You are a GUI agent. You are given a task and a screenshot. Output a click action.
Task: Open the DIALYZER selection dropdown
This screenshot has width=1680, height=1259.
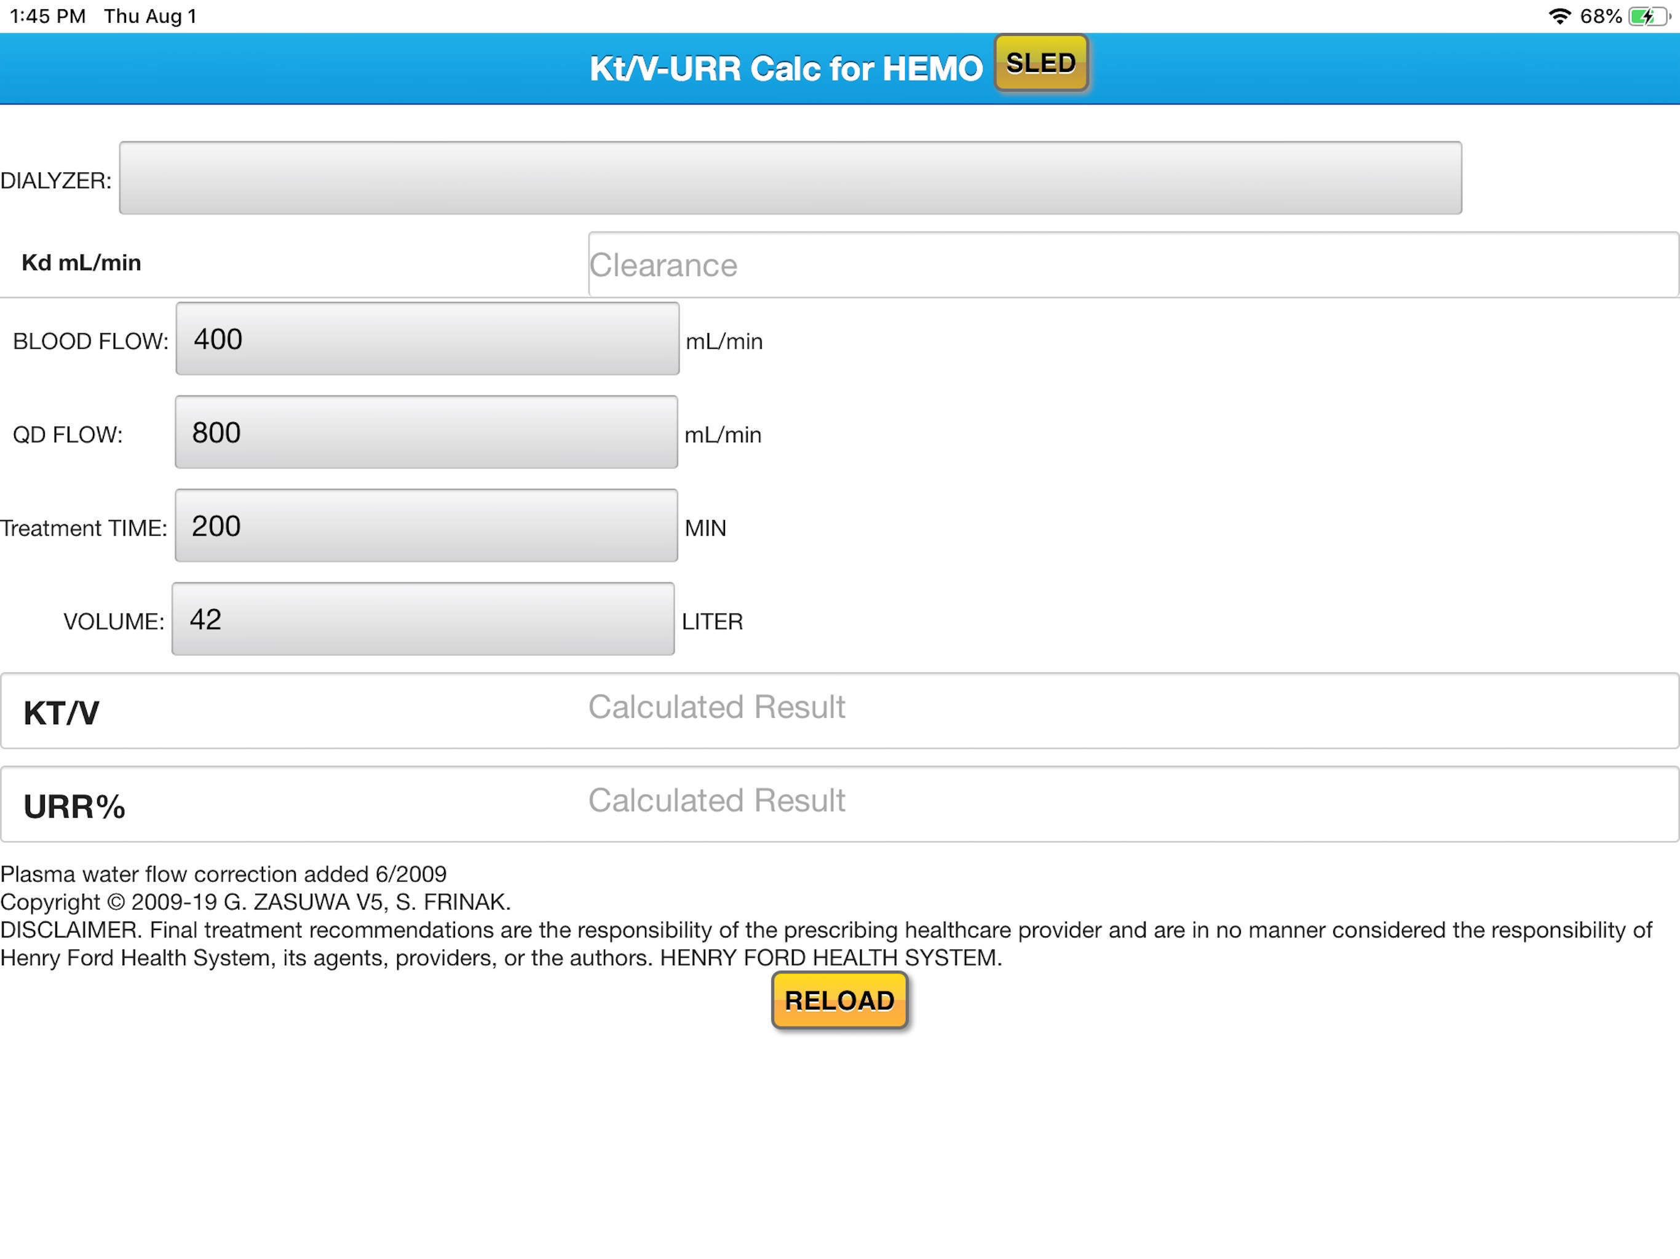click(790, 178)
